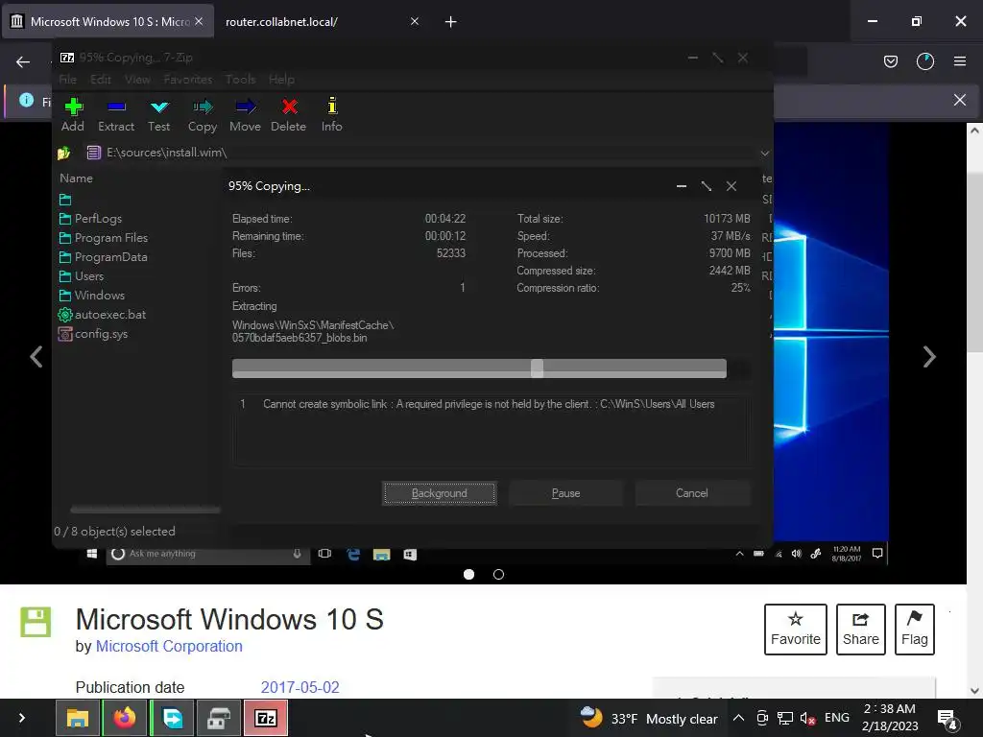Pause the copying operation
The width and height of the screenshot is (983, 737).
[565, 493]
